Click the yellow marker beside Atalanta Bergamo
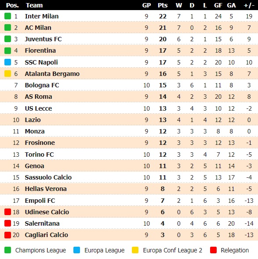This screenshot has height=259, width=258. tap(7, 74)
